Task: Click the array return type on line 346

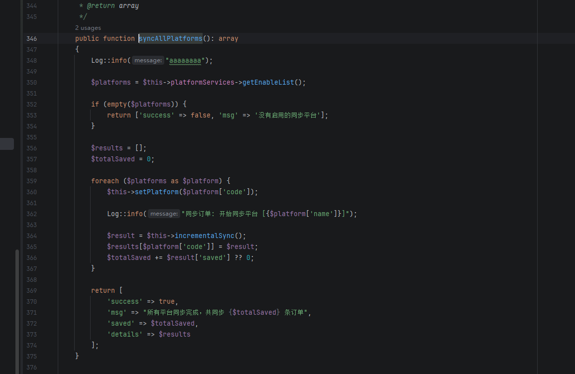Action: coord(228,38)
